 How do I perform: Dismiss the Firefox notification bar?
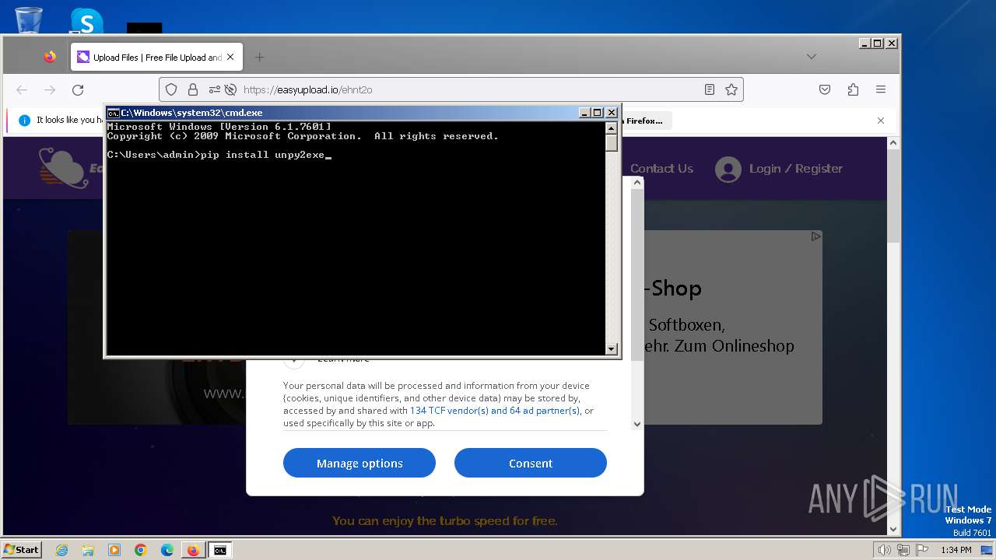[x=881, y=121]
